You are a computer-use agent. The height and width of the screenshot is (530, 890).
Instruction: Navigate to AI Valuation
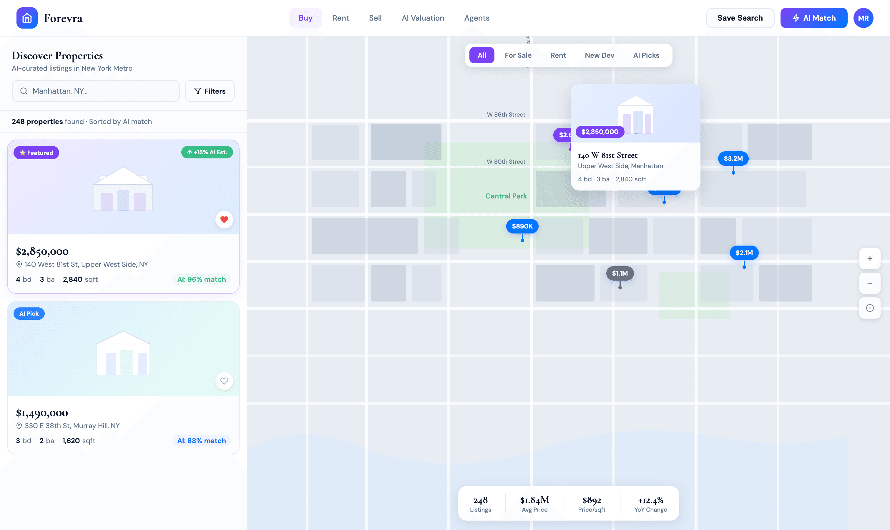tap(423, 18)
